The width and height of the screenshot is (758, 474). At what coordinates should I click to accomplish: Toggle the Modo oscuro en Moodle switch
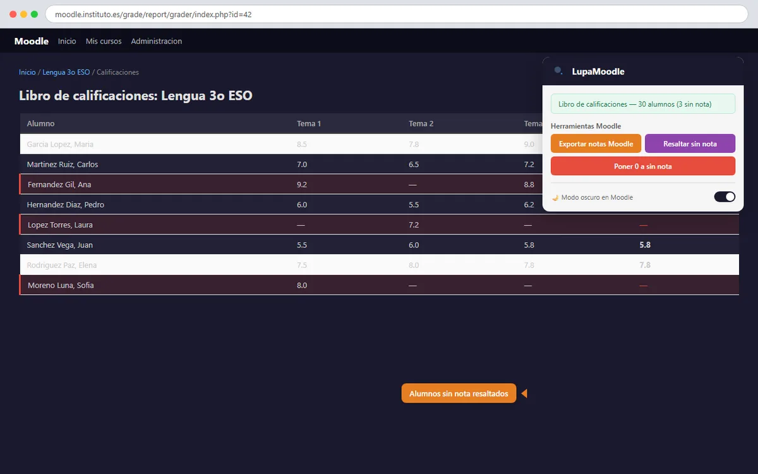coord(725,197)
